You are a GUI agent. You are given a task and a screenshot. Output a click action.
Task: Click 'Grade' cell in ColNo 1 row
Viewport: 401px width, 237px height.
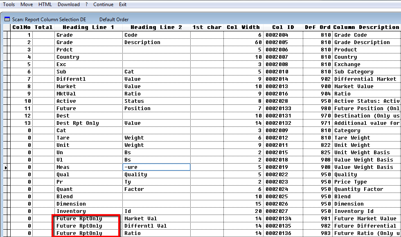pos(88,35)
